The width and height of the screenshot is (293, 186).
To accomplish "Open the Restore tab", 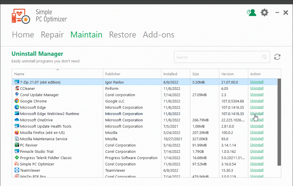I will 123,35.
